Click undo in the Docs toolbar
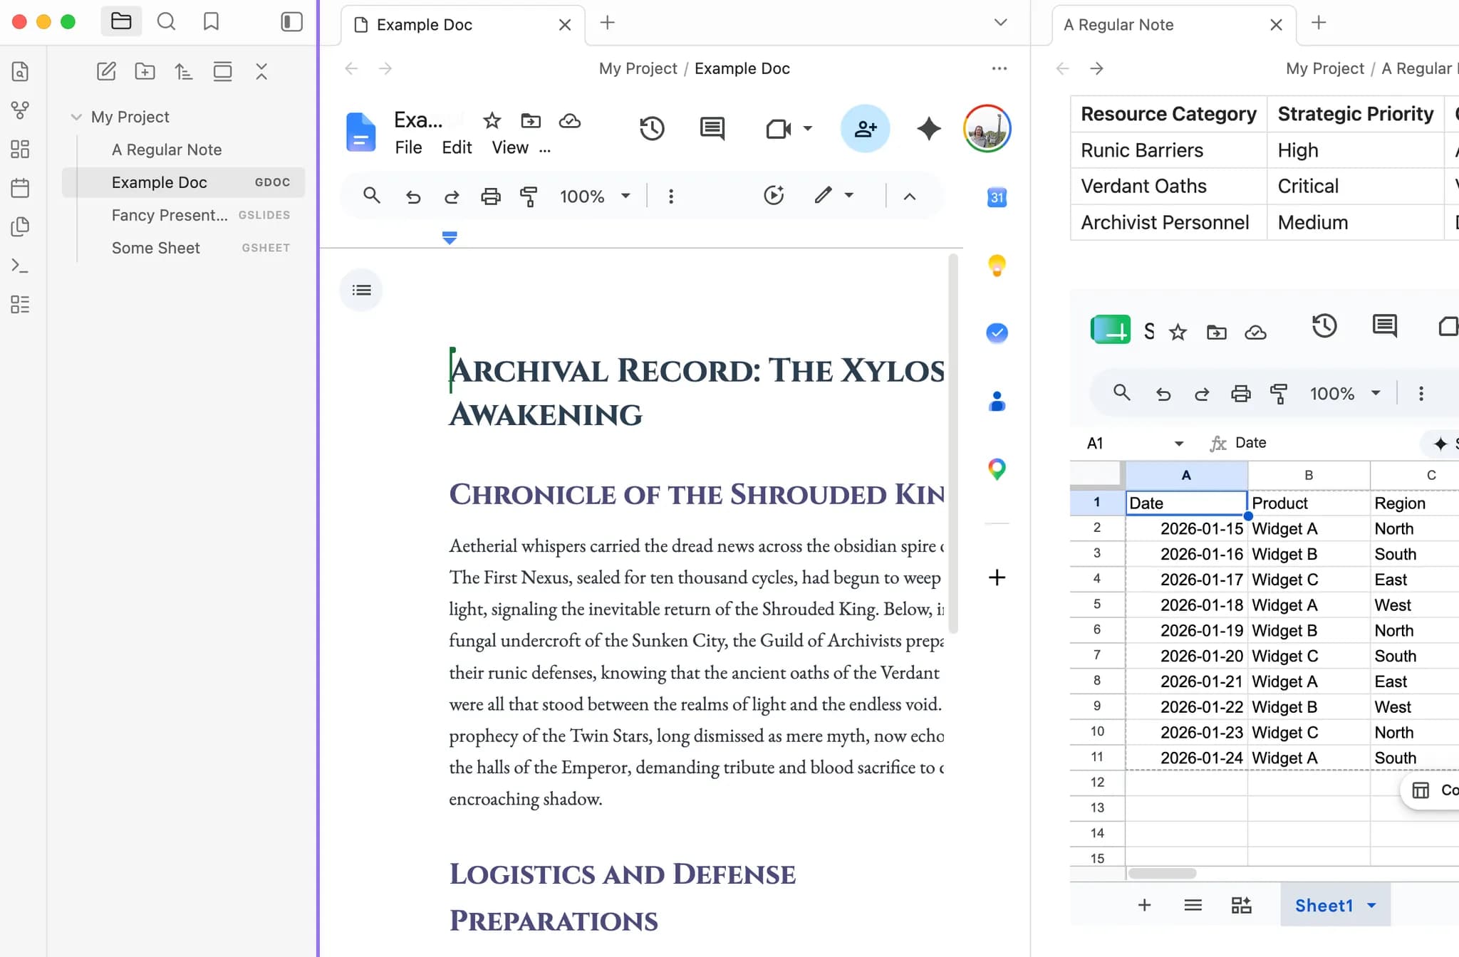This screenshot has height=957, width=1459. 413,197
